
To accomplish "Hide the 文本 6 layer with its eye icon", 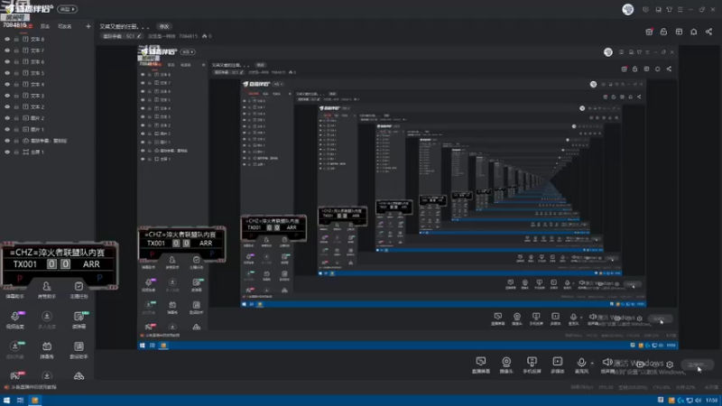I will pos(7,61).
